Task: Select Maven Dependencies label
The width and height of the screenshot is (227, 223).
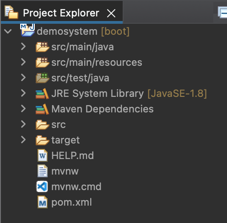Action: (103, 109)
